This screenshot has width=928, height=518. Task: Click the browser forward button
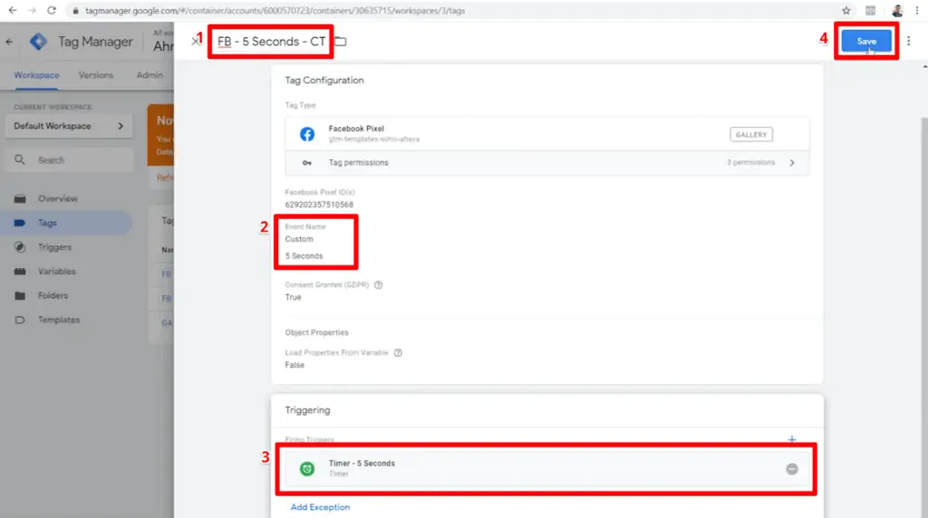click(32, 11)
